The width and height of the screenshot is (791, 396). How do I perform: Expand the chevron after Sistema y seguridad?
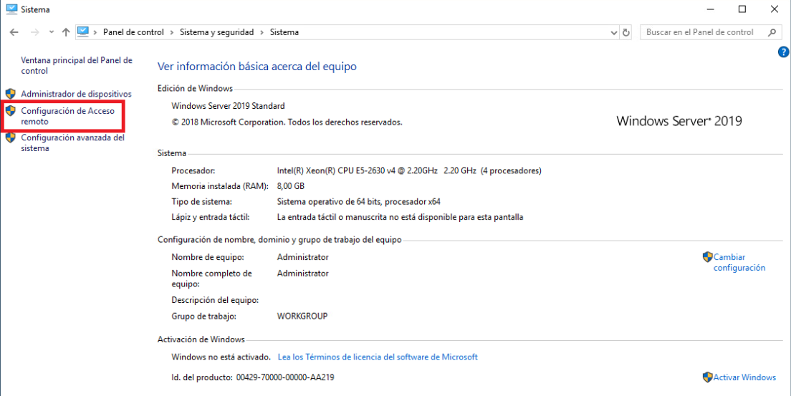[x=263, y=32]
